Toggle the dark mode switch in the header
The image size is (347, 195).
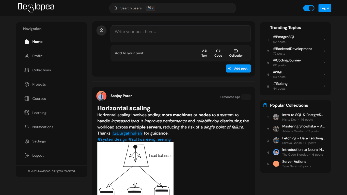click(309, 8)
